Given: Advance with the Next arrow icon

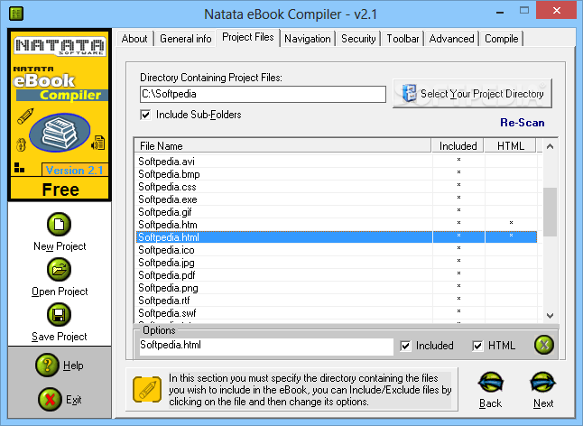Looking at the screenshot, I should (x=543, y=383).
